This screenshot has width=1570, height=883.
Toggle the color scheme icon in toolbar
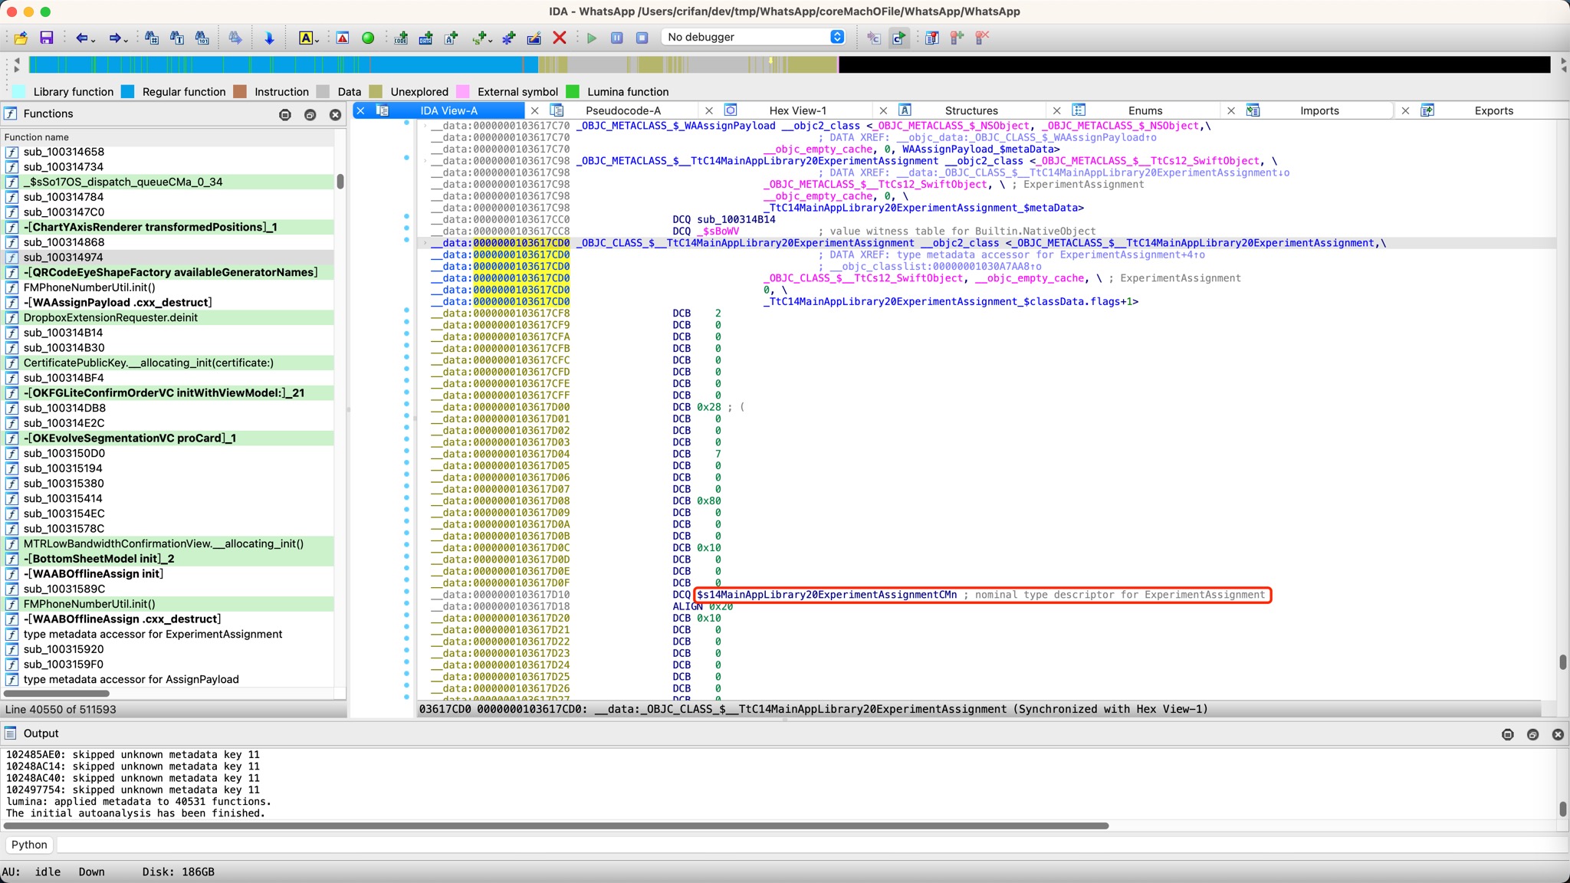(x=305, y=37)
